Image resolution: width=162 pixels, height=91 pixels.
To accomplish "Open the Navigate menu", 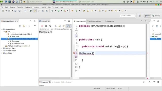I will tap(28, 7).
